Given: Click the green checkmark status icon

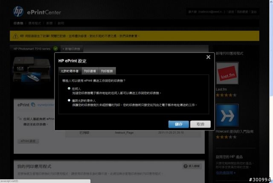Looking at the screenshot, I should pos(55,49).
